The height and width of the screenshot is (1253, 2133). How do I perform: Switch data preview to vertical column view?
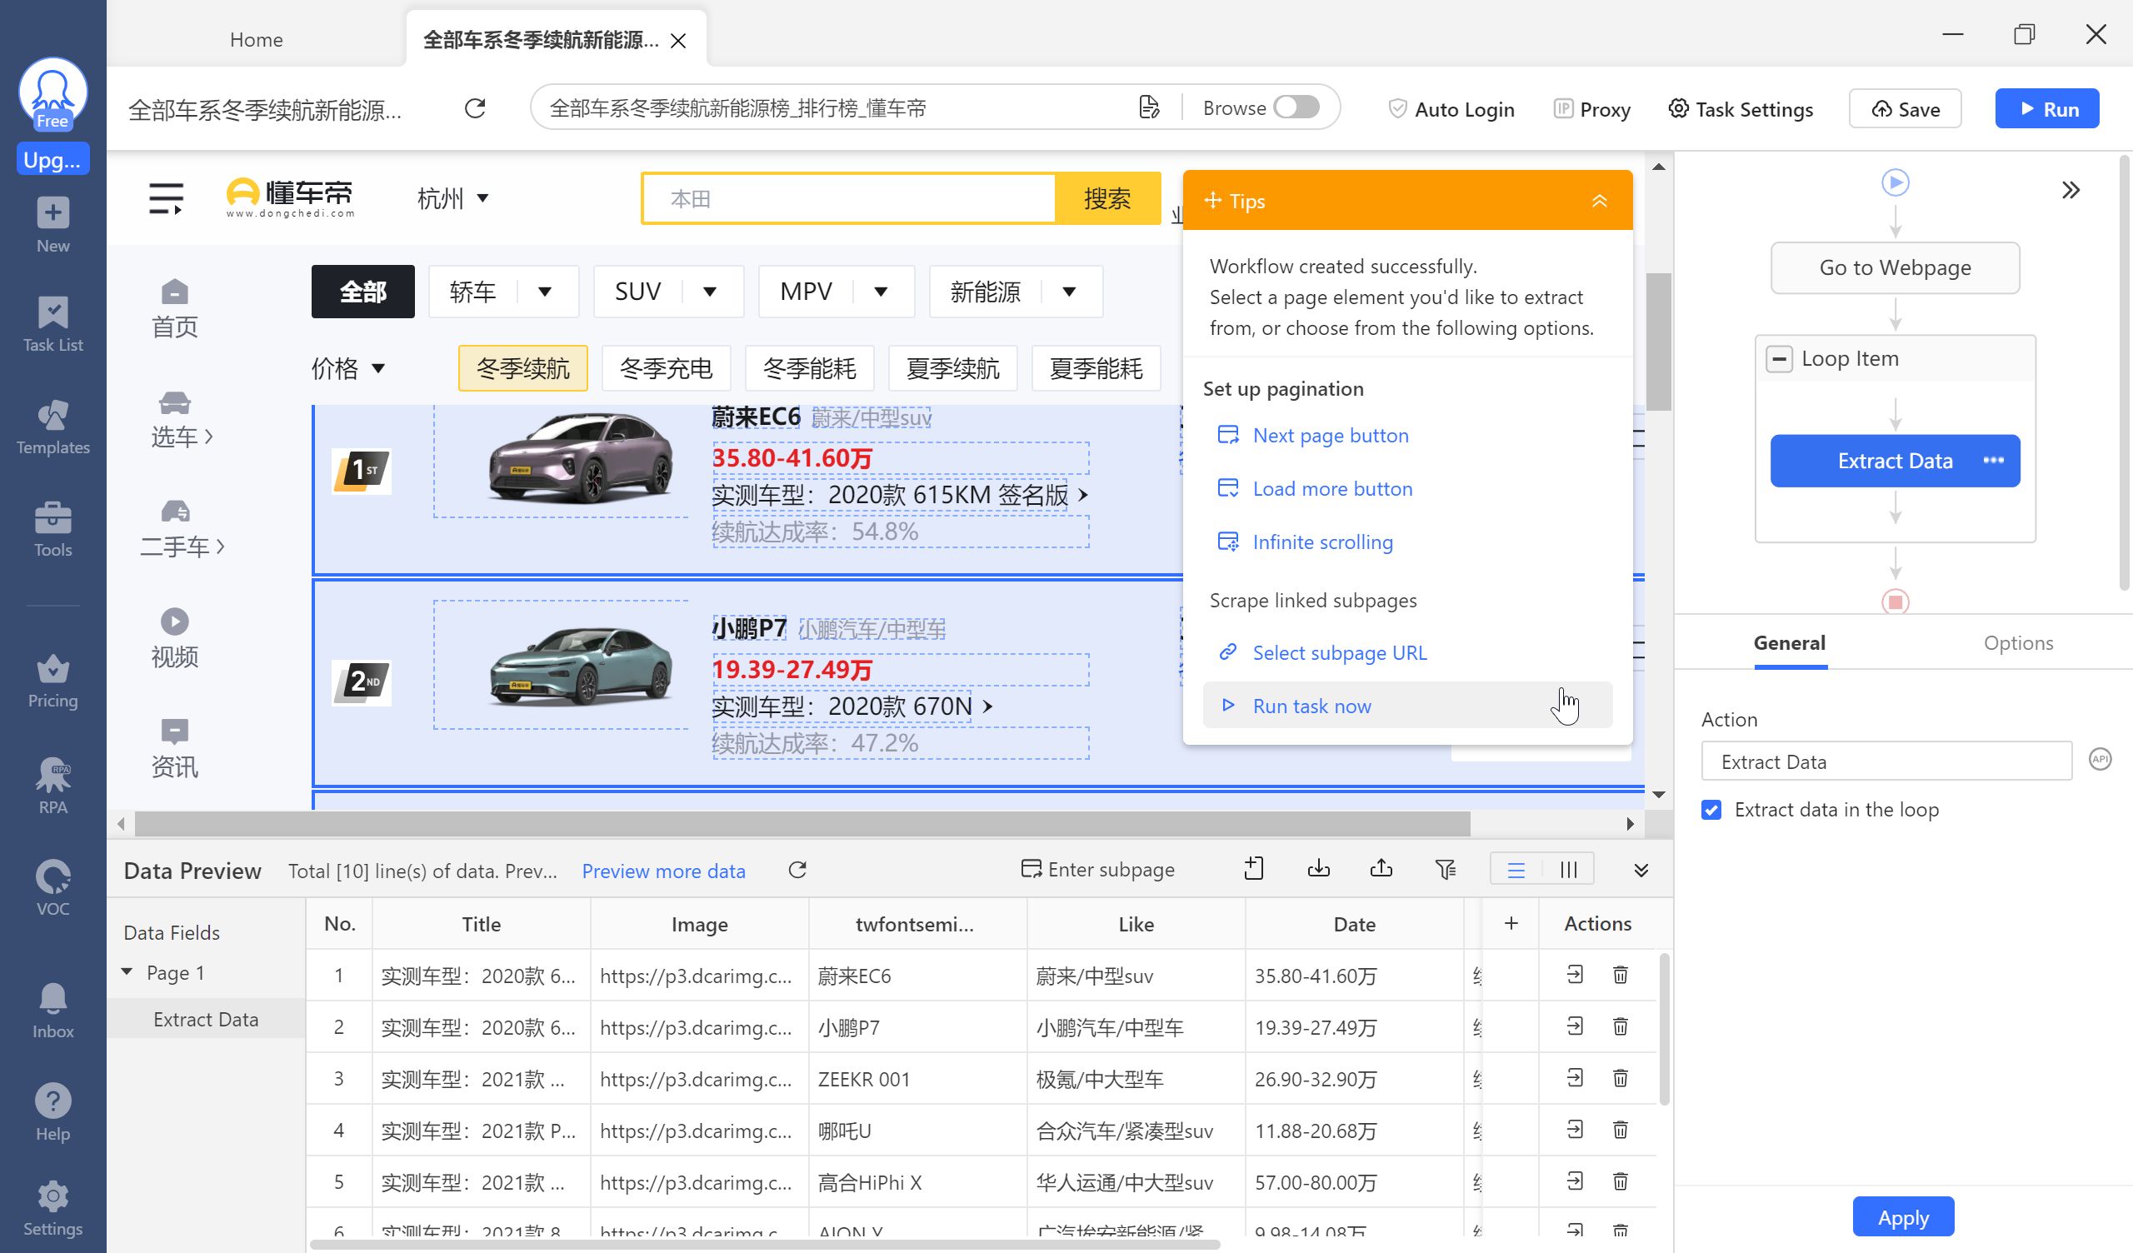coord(1568,870)
